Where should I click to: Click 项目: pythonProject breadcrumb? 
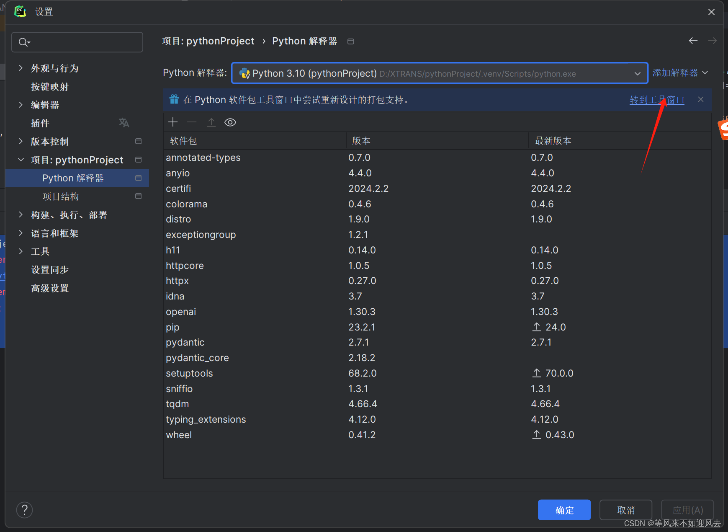pyautogui.click(x=208, y=41)
